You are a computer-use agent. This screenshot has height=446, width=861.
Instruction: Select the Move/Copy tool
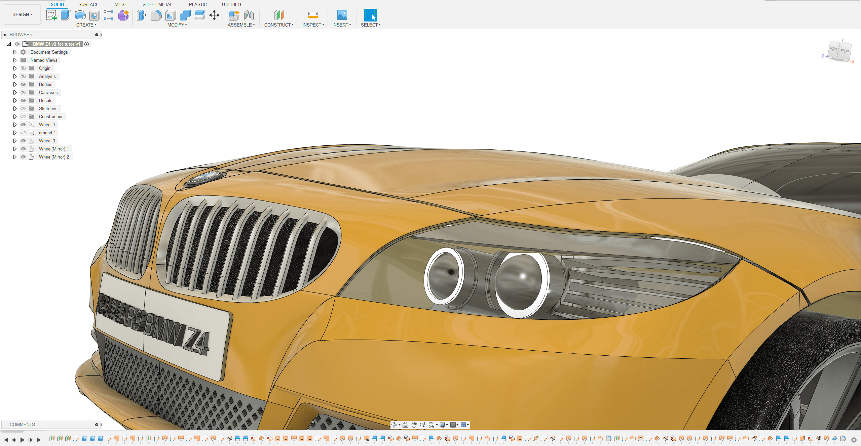tap(214, 15)
